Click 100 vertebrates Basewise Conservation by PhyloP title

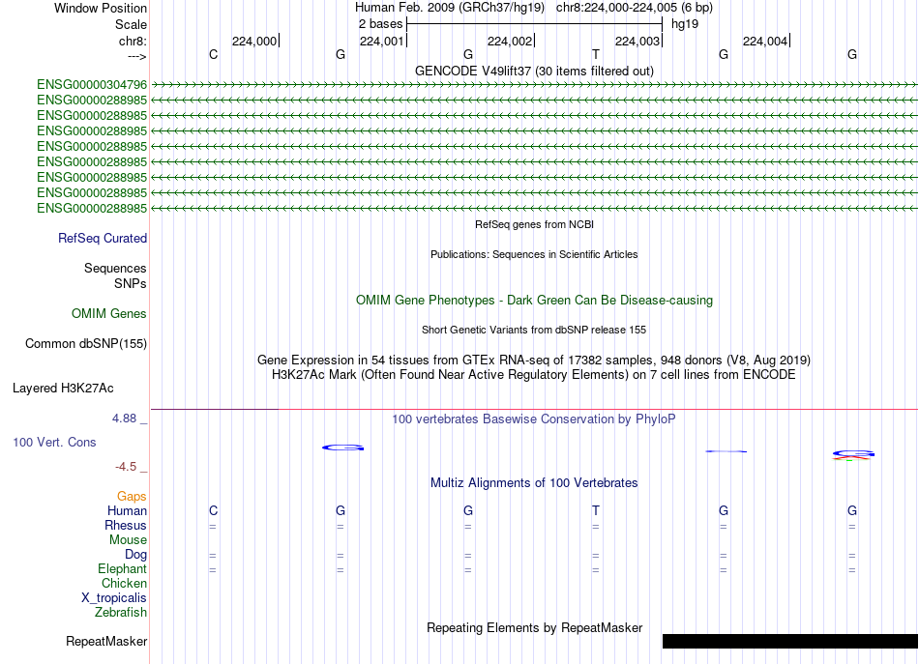point(534,419)
